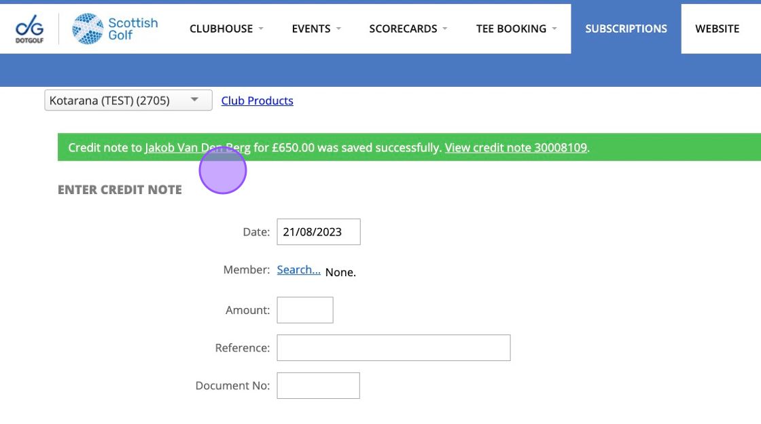The width and height of the screenshot is (761, 424).
Task: Expand the Clubhouse dropdown arrow
Action: [x=261, y=28]
